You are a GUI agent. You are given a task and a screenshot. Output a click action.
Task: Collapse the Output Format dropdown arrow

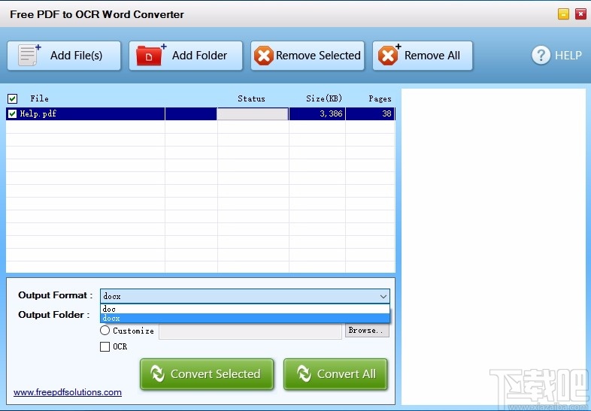[x=383, y=296]
